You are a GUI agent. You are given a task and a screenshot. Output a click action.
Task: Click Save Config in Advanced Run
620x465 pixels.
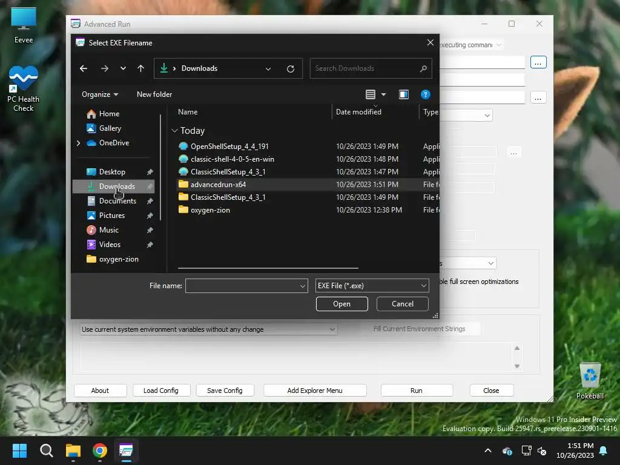225,391
